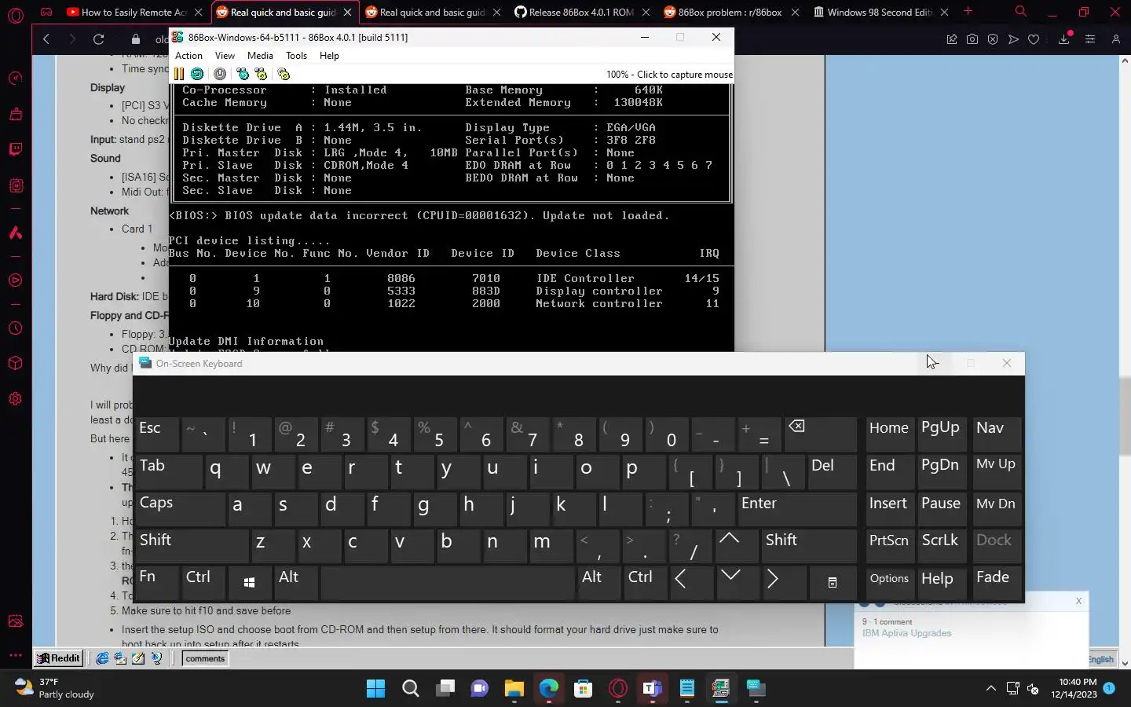Screen dimensions: 1131x707
Task: Click Nav on the On-Screen Keyboard
Action: click(996, 434)
